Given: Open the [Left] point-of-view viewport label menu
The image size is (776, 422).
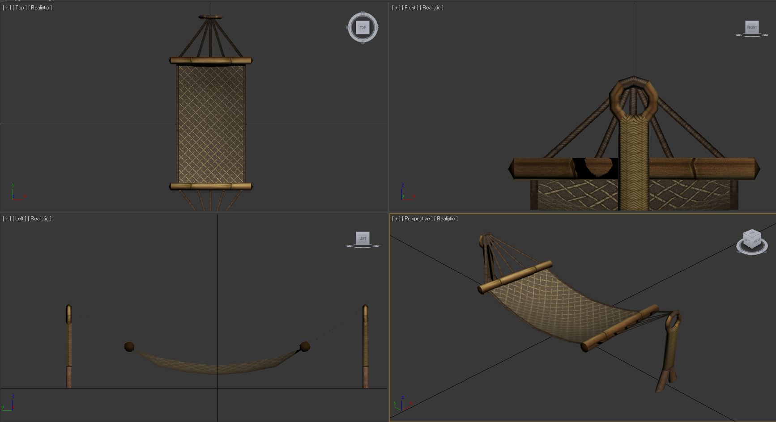Looking at the screenshot, I should 19,219.
